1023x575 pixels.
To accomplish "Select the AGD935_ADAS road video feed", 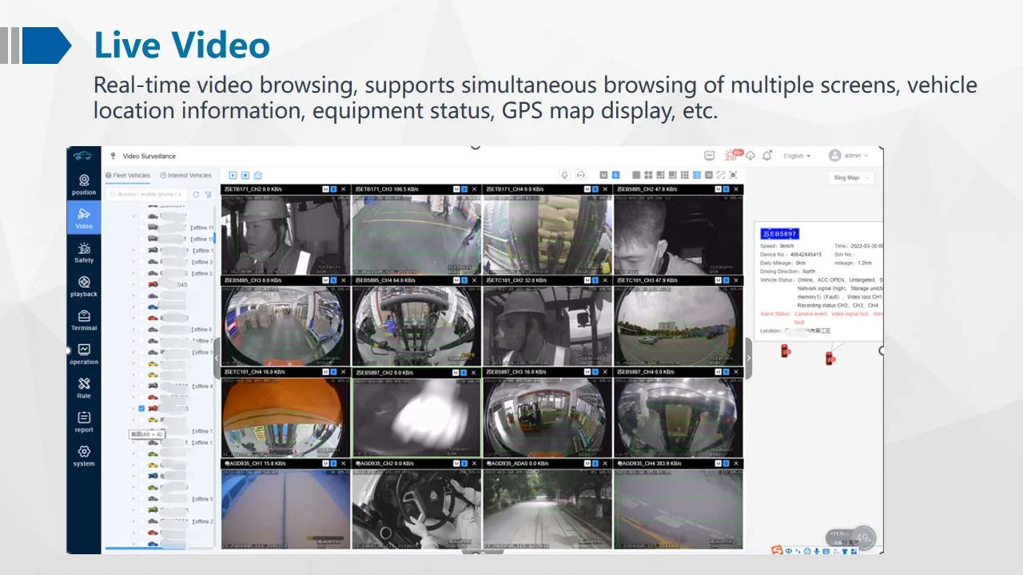I will pyautogui.click(x=547, y=508).
